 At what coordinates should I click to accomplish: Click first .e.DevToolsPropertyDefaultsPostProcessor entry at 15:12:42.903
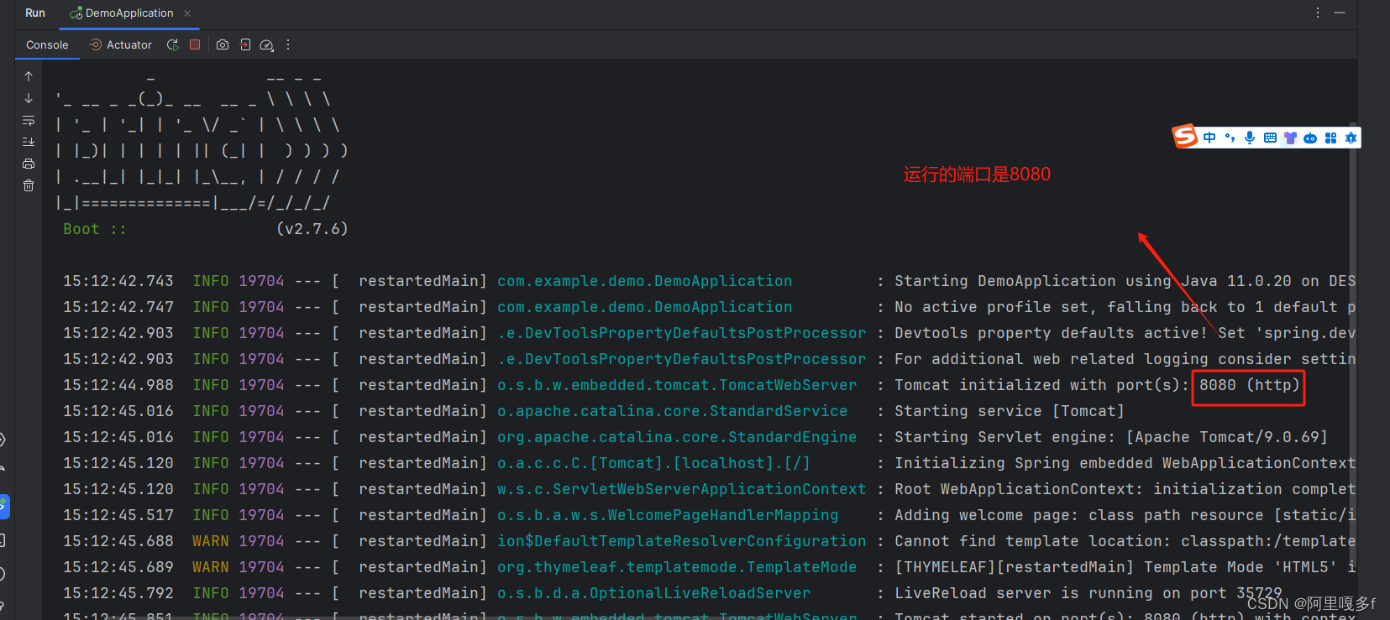pyautogui.click(x=681, y=333)
